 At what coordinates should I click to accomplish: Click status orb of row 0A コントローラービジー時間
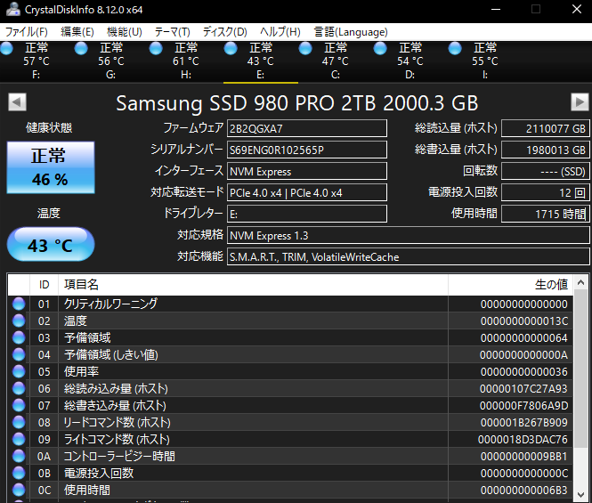click(19, 456)
